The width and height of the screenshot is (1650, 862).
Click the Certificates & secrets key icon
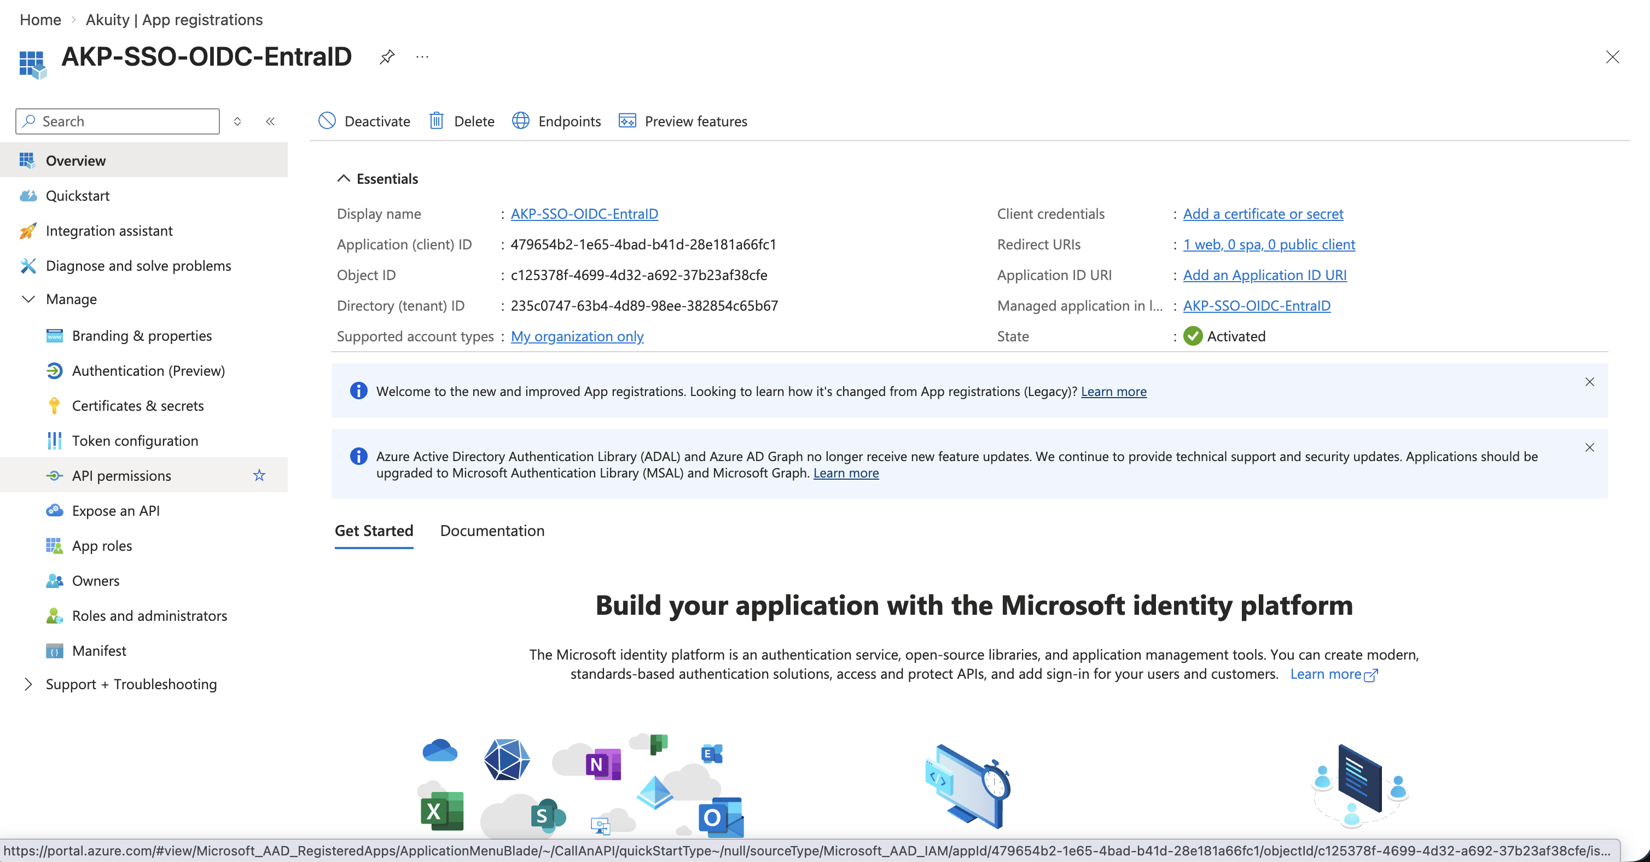(55, 405)
